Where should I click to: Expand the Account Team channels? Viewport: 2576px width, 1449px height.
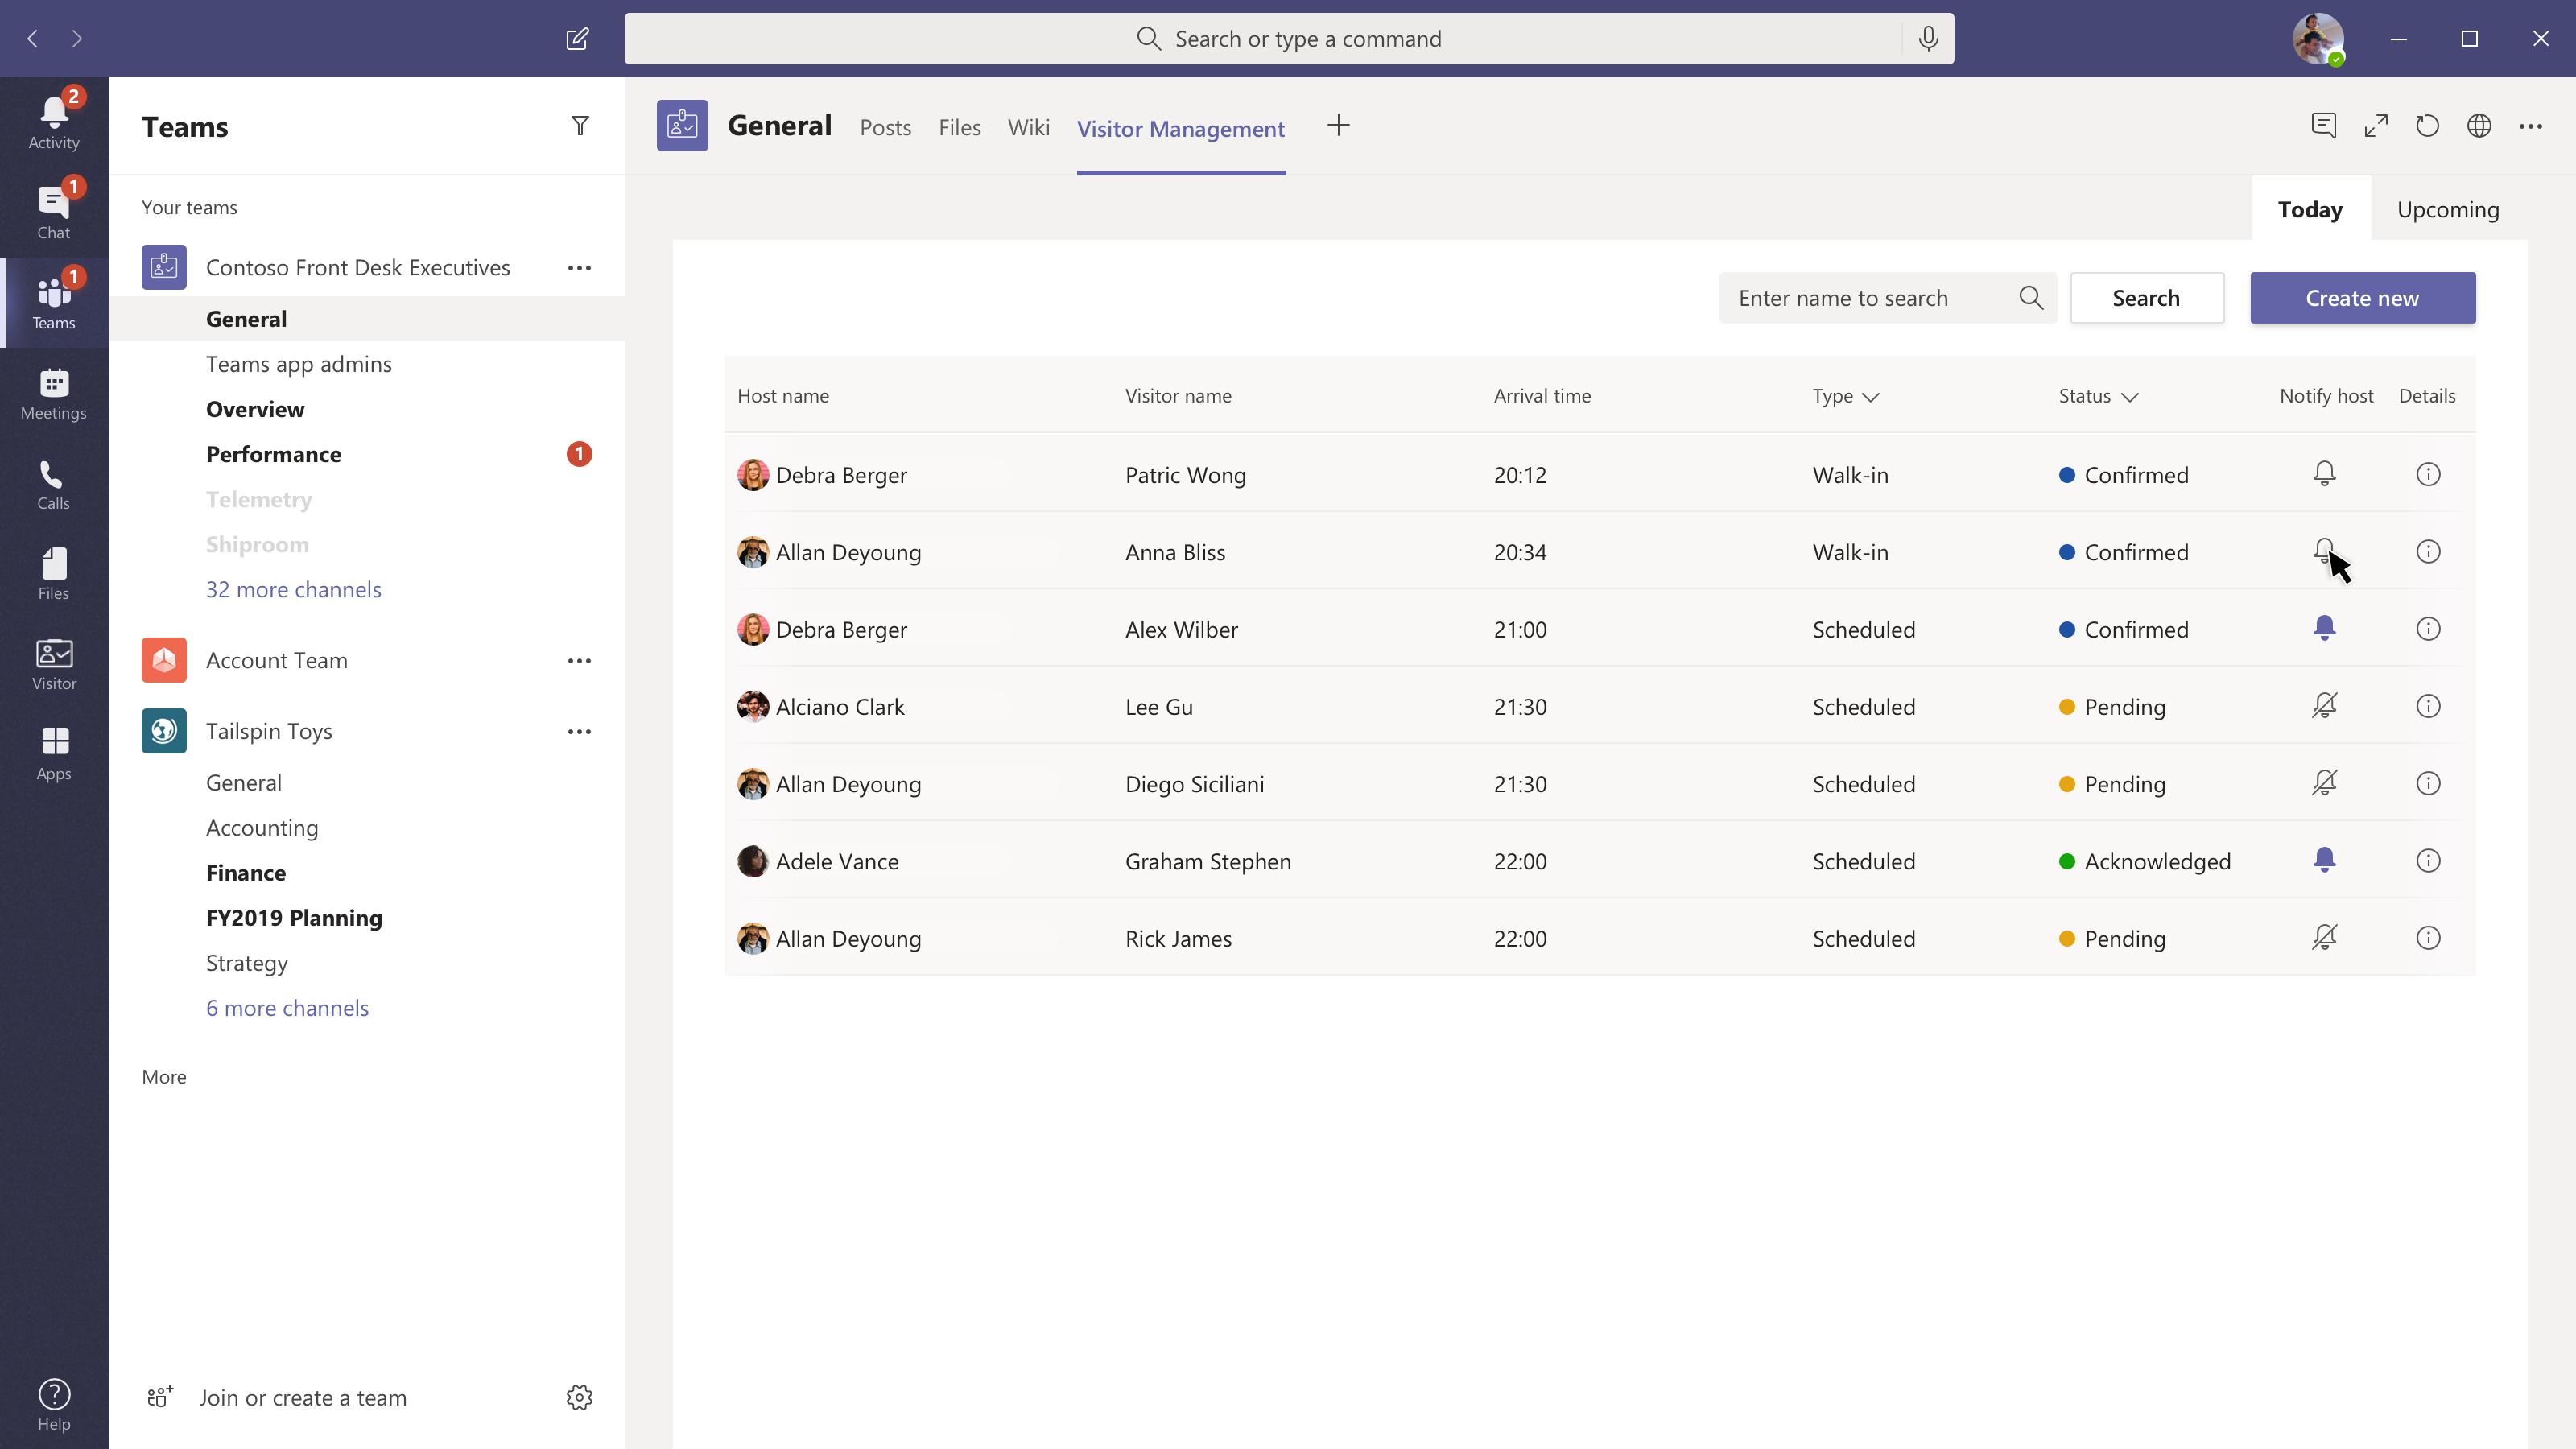277,661
